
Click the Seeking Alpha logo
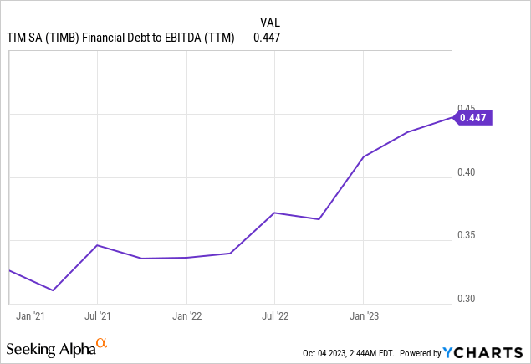[50, 348]
